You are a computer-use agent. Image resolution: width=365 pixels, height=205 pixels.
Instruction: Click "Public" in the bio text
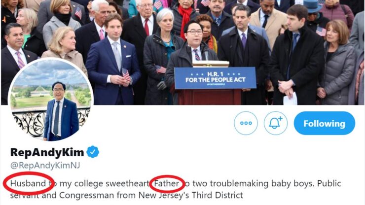point(329,184)
